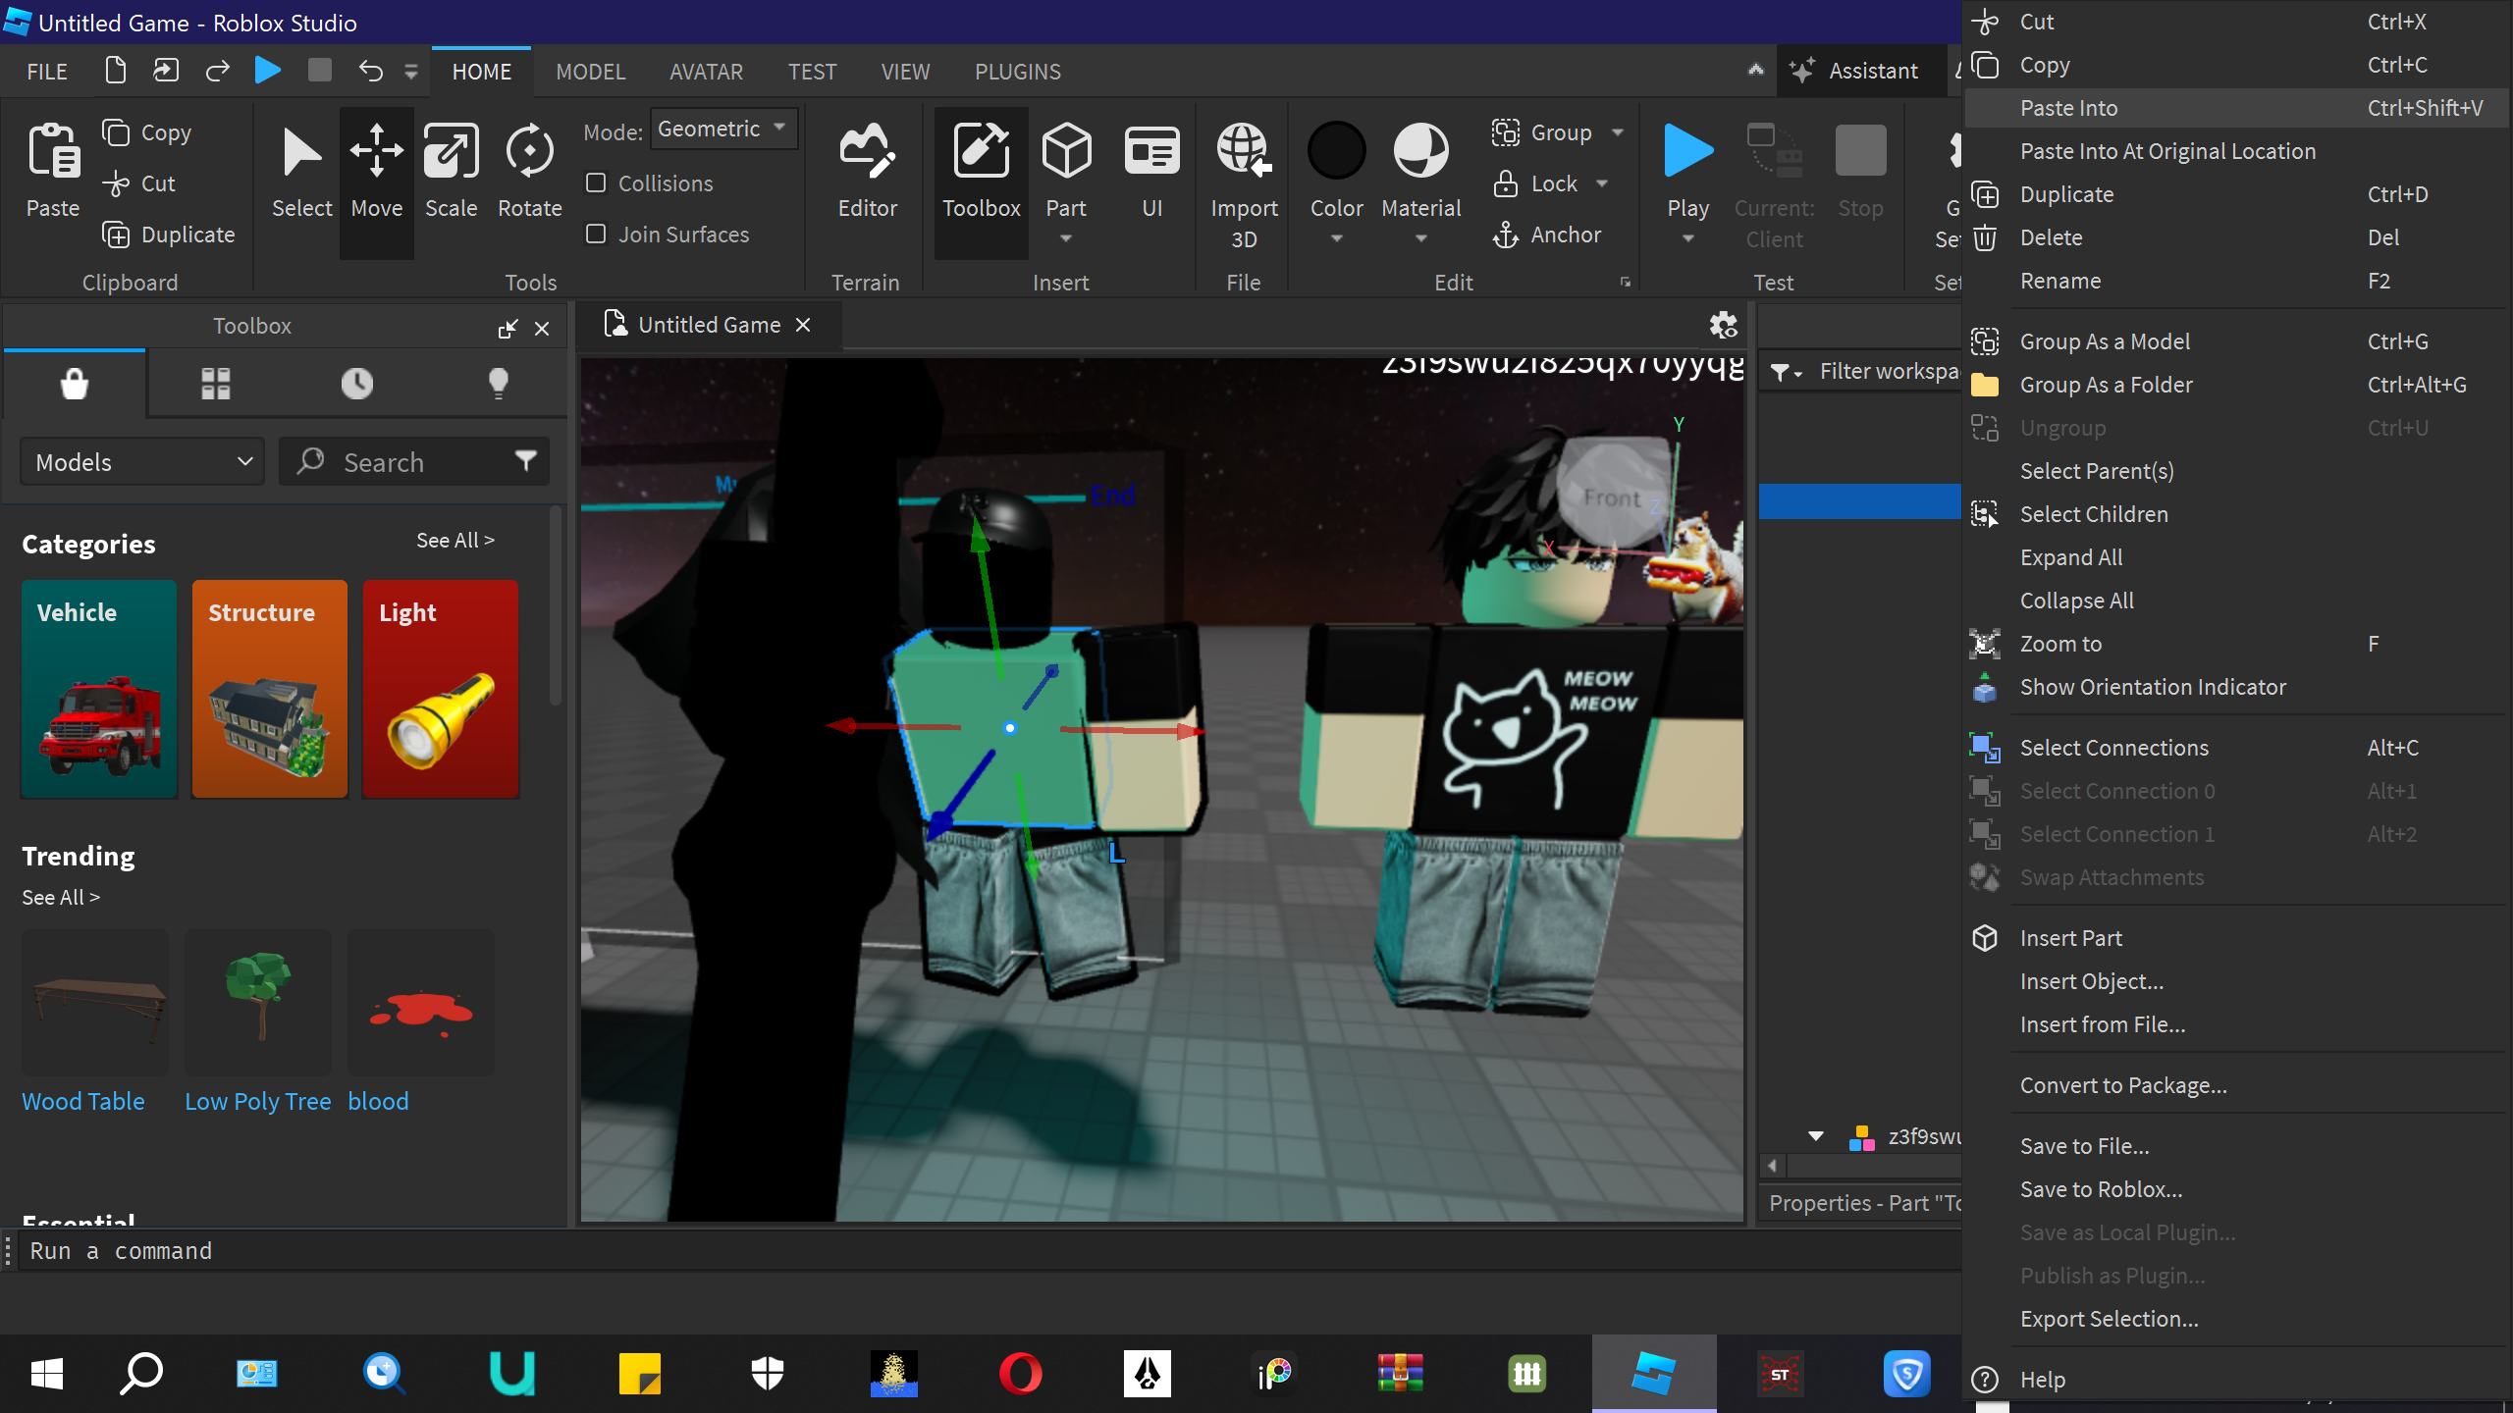
Task: Switch to the MODEL ribbon tab
Action: [x=590, y=72]
